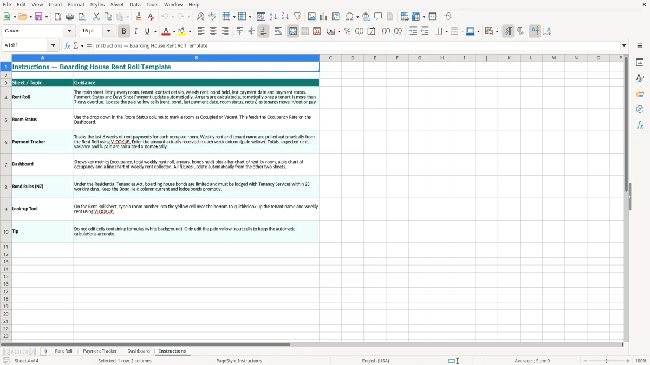Open sidebar Gallery panel
The image size is (650, 365).
(640, 94)
